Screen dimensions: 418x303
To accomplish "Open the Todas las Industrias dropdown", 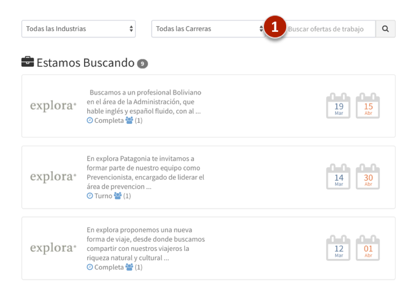I will 79,29.
